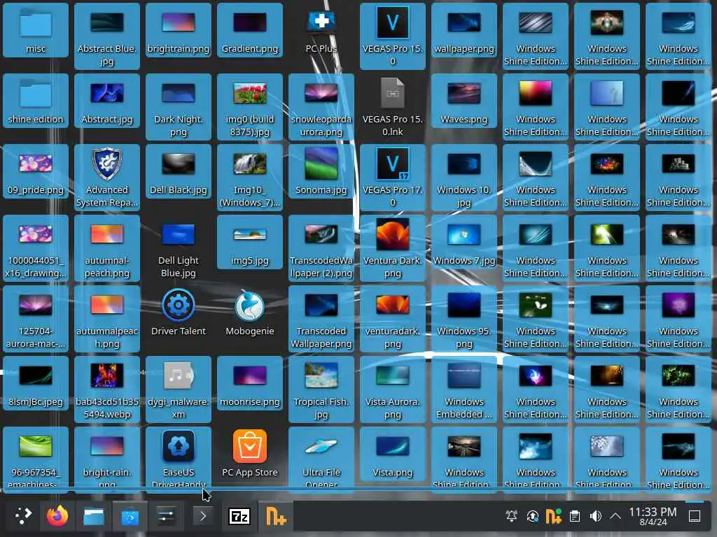Screen dimensions: 717x537
Task: Launch Mobogenie application
Action: point(250,313)
